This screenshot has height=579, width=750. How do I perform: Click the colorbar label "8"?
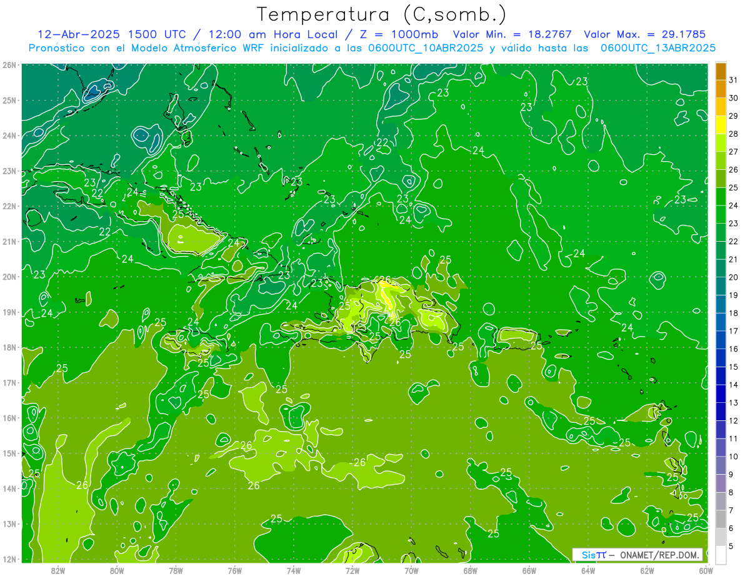click(731, 492)
